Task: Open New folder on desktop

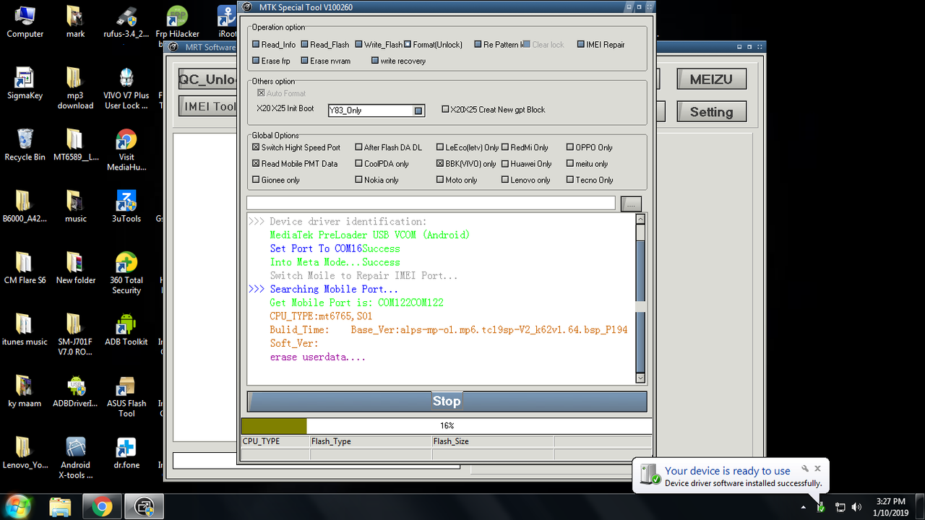Action: click(75, 269)
